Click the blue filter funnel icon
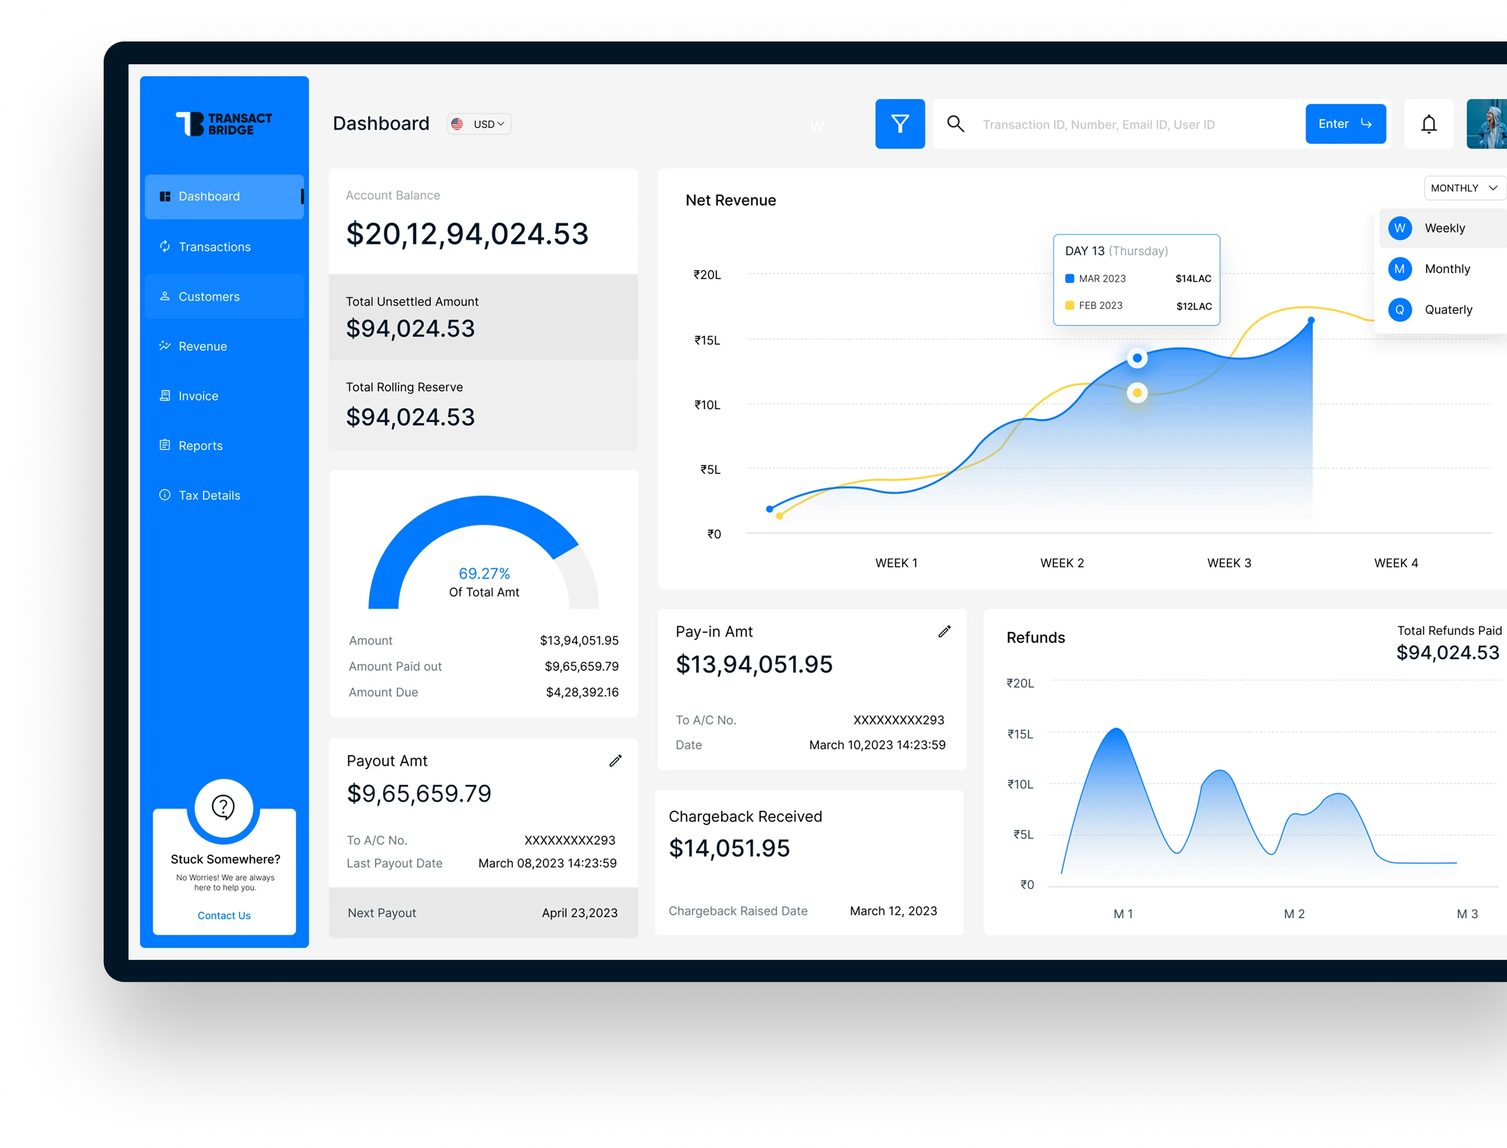 click(900, 124)
